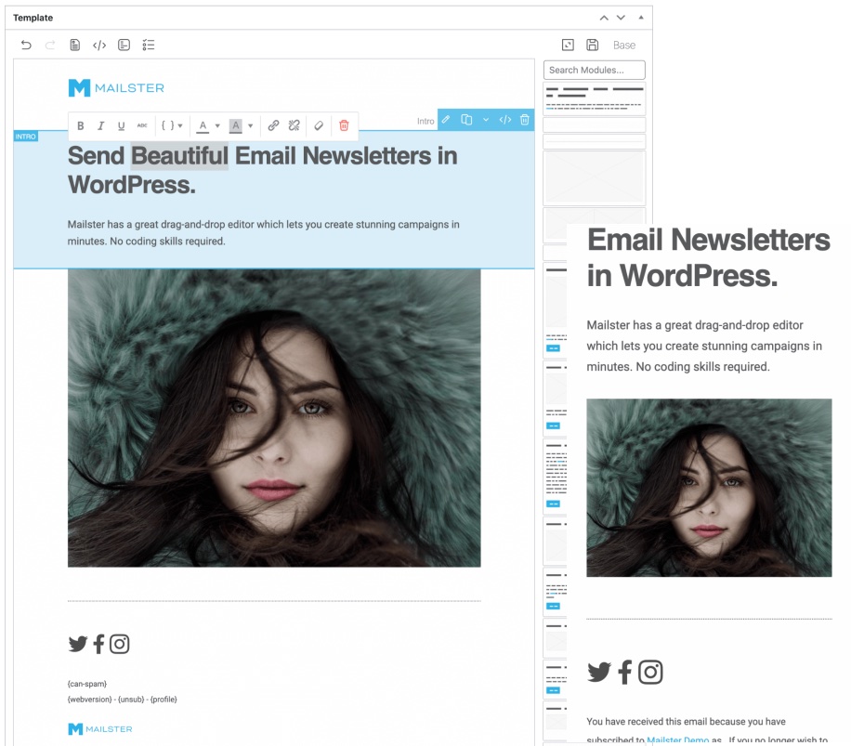Edit the Intro module with the pencil icon
Screen dimensions: 851x746
(x=446, y=120)
